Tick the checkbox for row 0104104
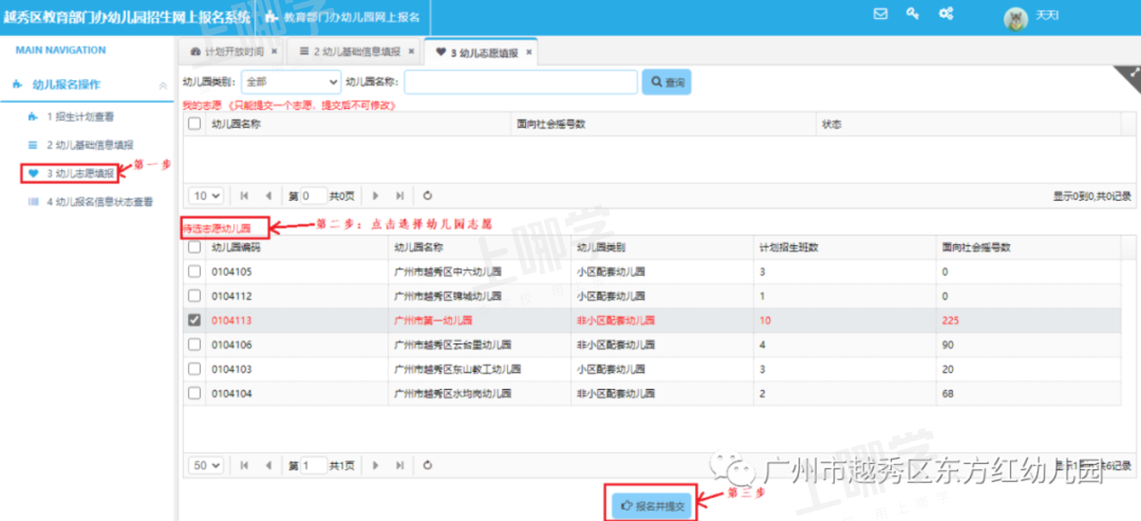The image size is (1141, 521). point(194,392)
